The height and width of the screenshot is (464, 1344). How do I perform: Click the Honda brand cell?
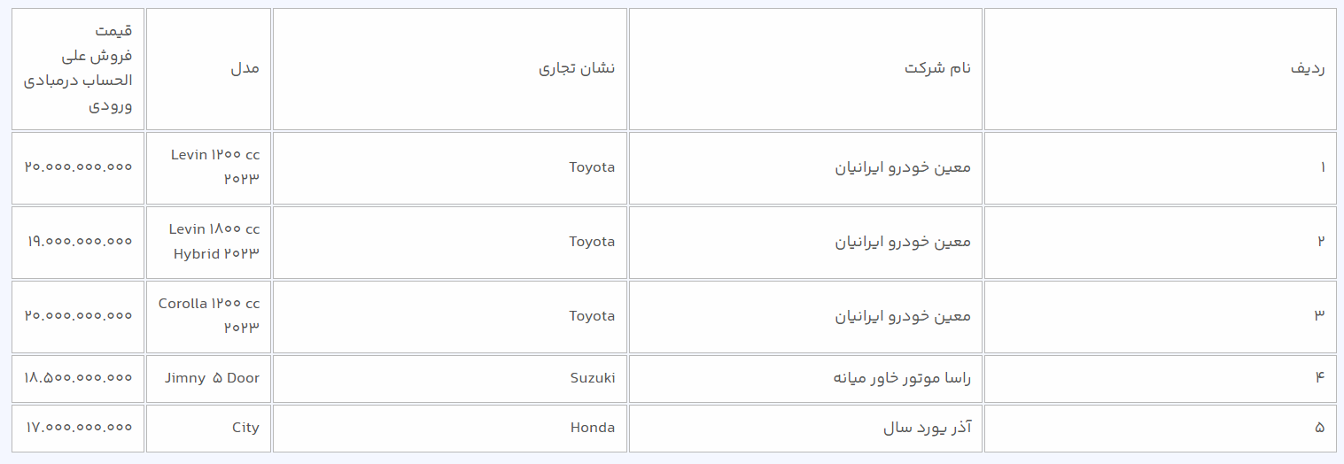click(x=592, y=428)
